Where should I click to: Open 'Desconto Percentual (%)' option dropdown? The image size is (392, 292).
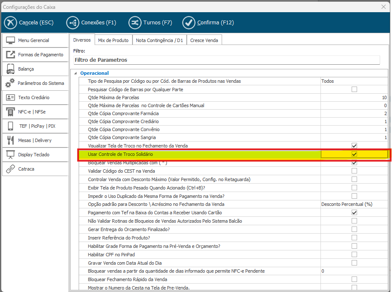click(353, 204)
